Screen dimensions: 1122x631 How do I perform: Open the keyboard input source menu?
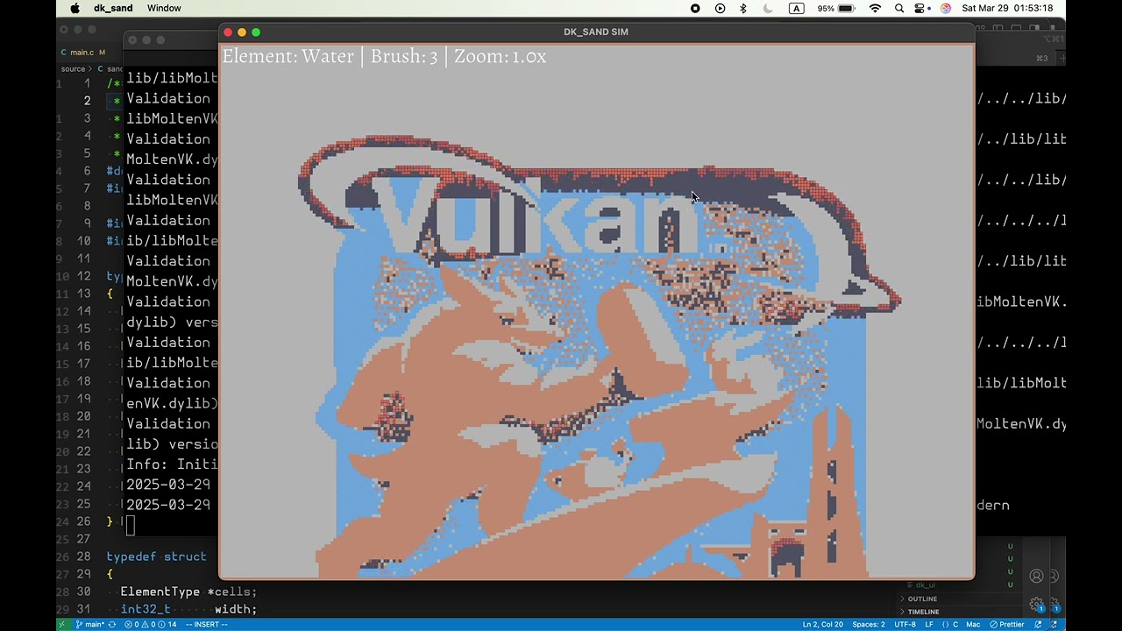point(796,9)
